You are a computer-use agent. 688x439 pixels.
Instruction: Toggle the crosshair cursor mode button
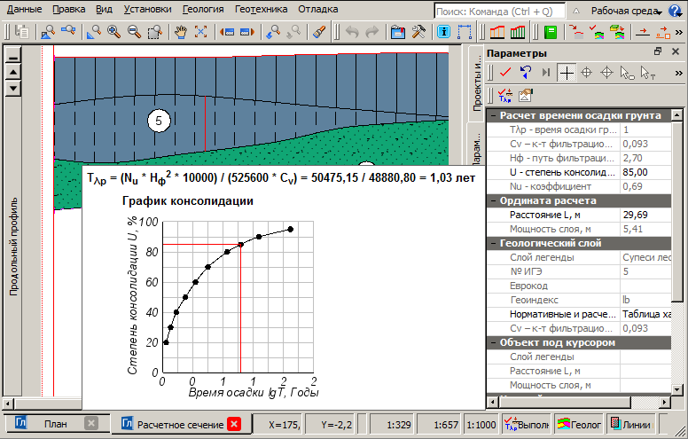coord(567,72)
